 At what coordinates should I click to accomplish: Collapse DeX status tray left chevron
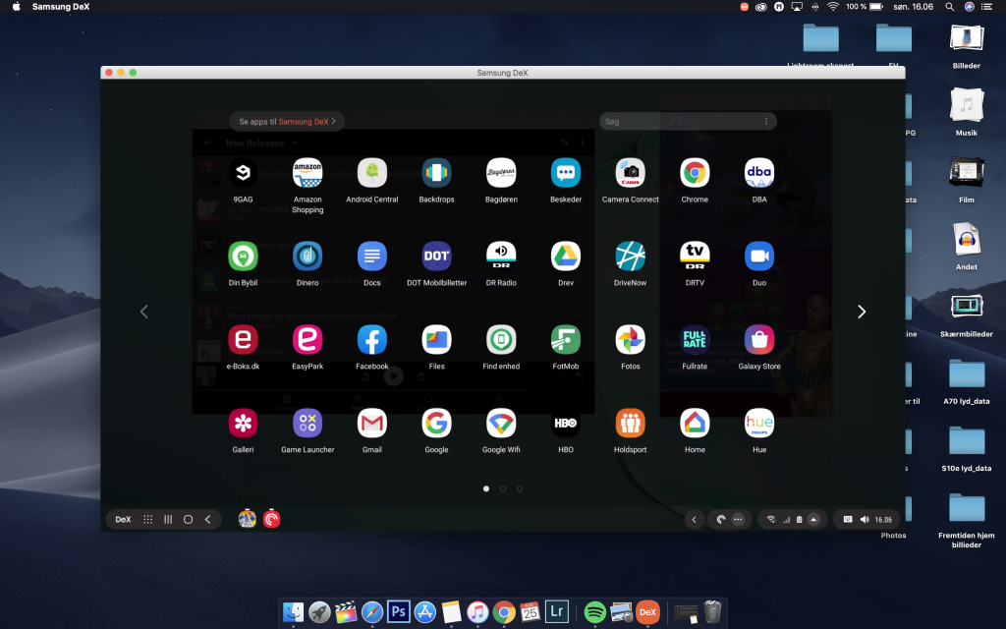(694, 520)
